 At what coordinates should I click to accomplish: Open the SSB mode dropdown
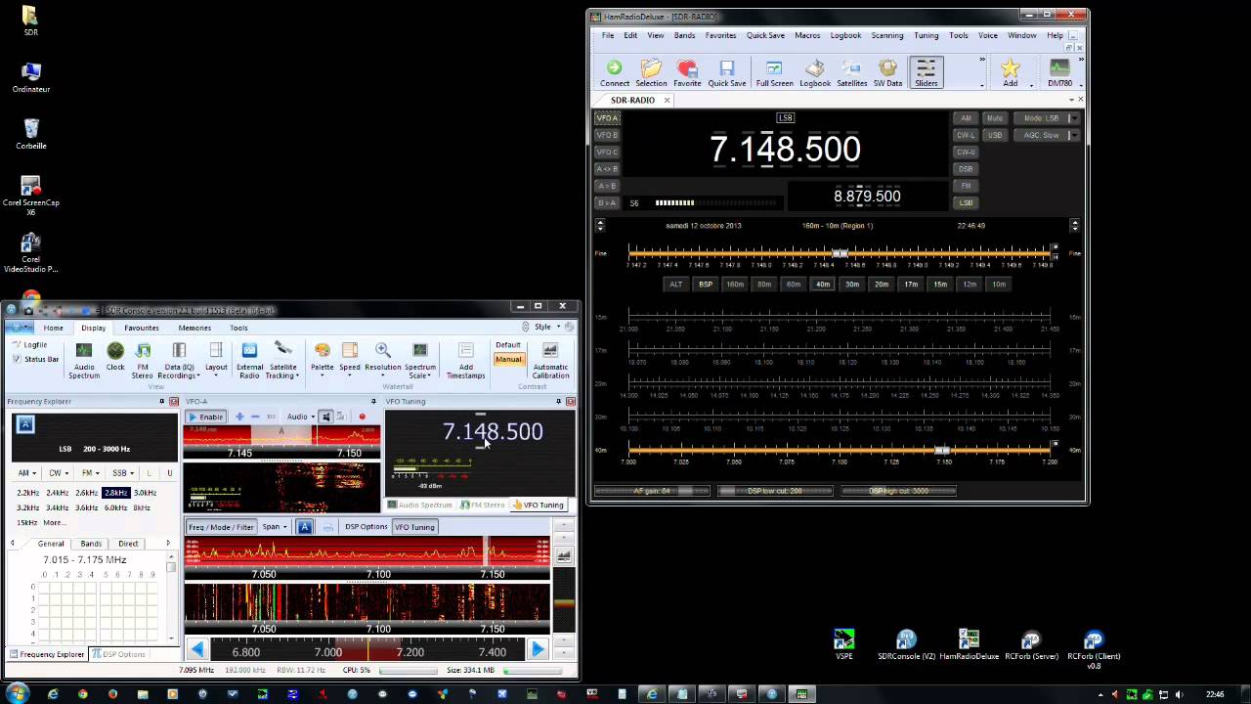tap(121, 472)
